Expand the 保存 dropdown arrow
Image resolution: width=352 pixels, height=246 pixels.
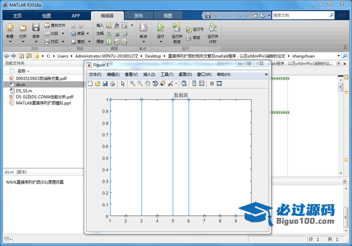(x=36, y=42)
